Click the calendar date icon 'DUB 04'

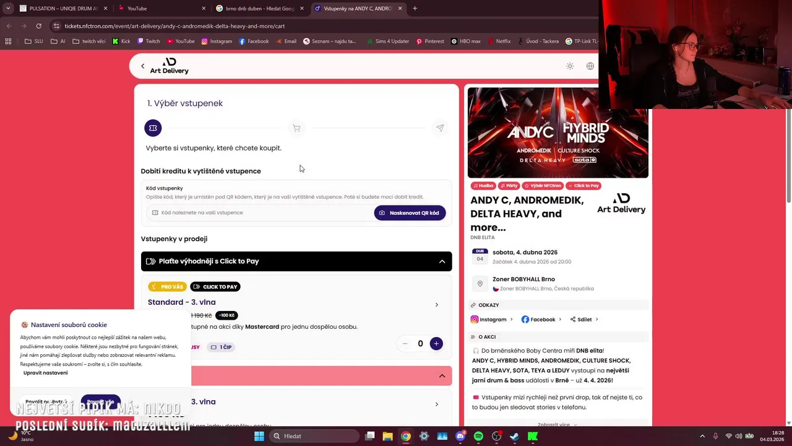480,256
